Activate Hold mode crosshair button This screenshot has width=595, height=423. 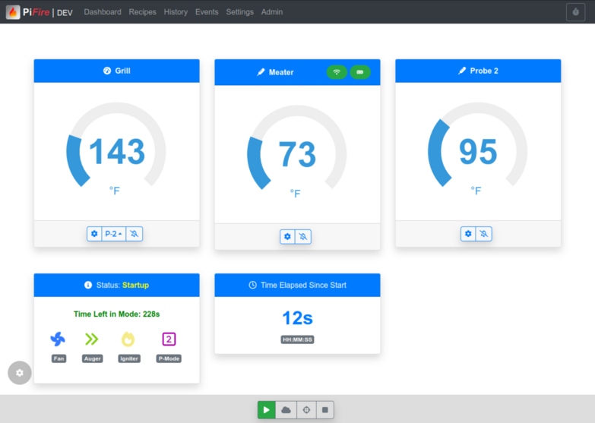[306, 410]
